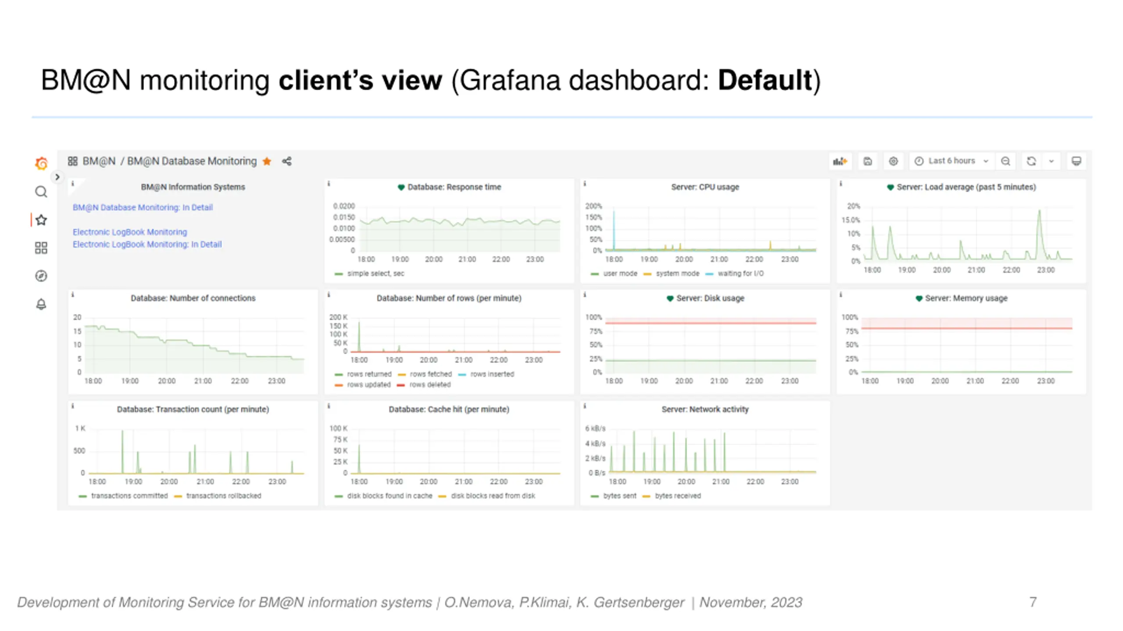Click the green heart alert icon on Load average panel
The image size is (1123, 631).
pyautogui.click(x=891, y=187)
